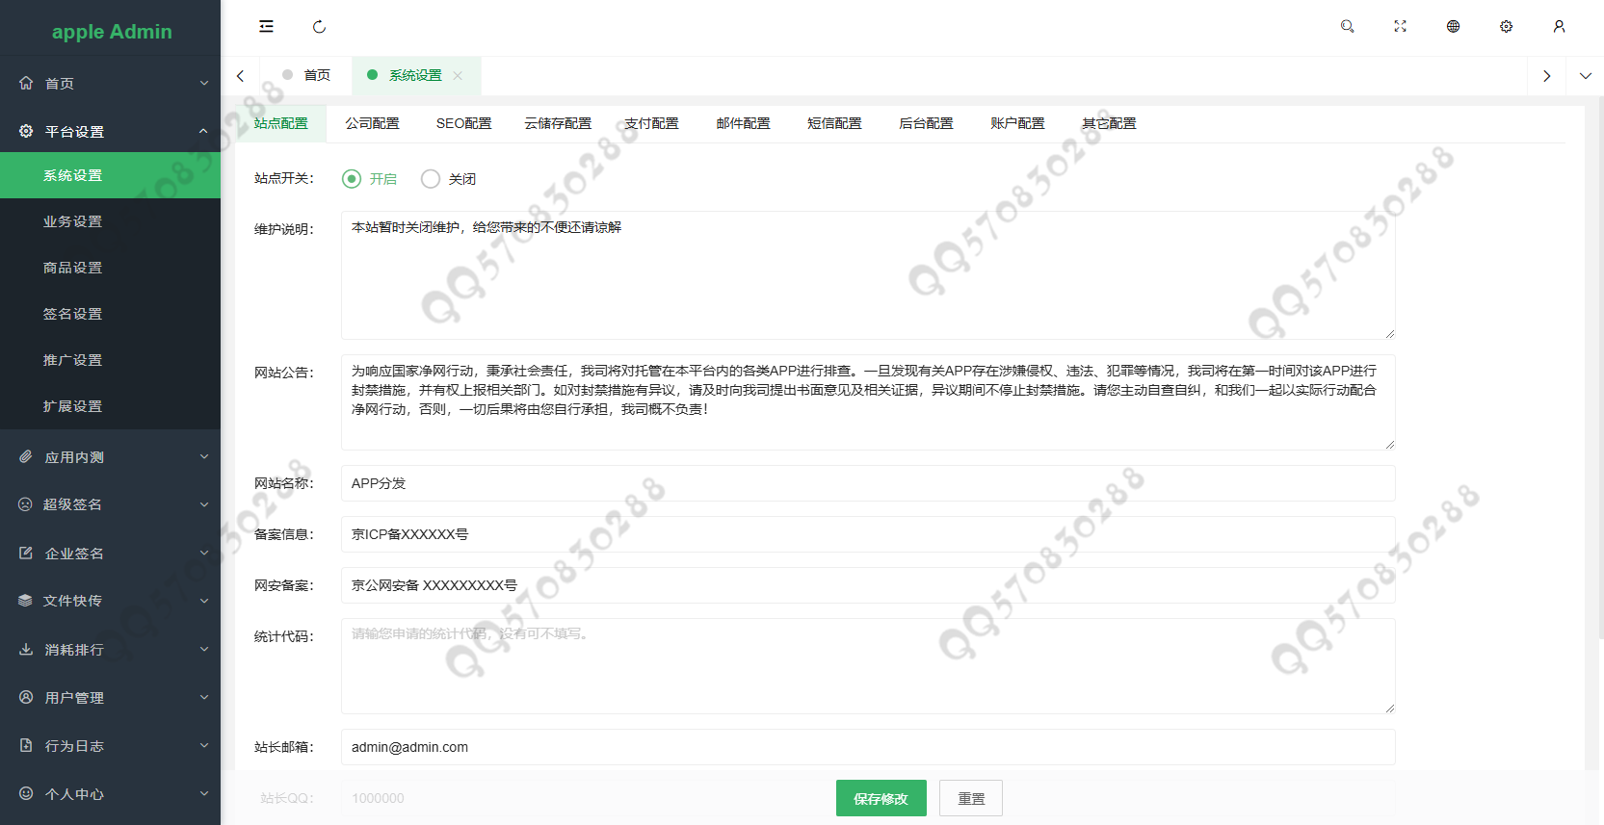Screen dimensions: 1604x825
Task: Open the theme settings gear icon
Action: [1506, 27]
